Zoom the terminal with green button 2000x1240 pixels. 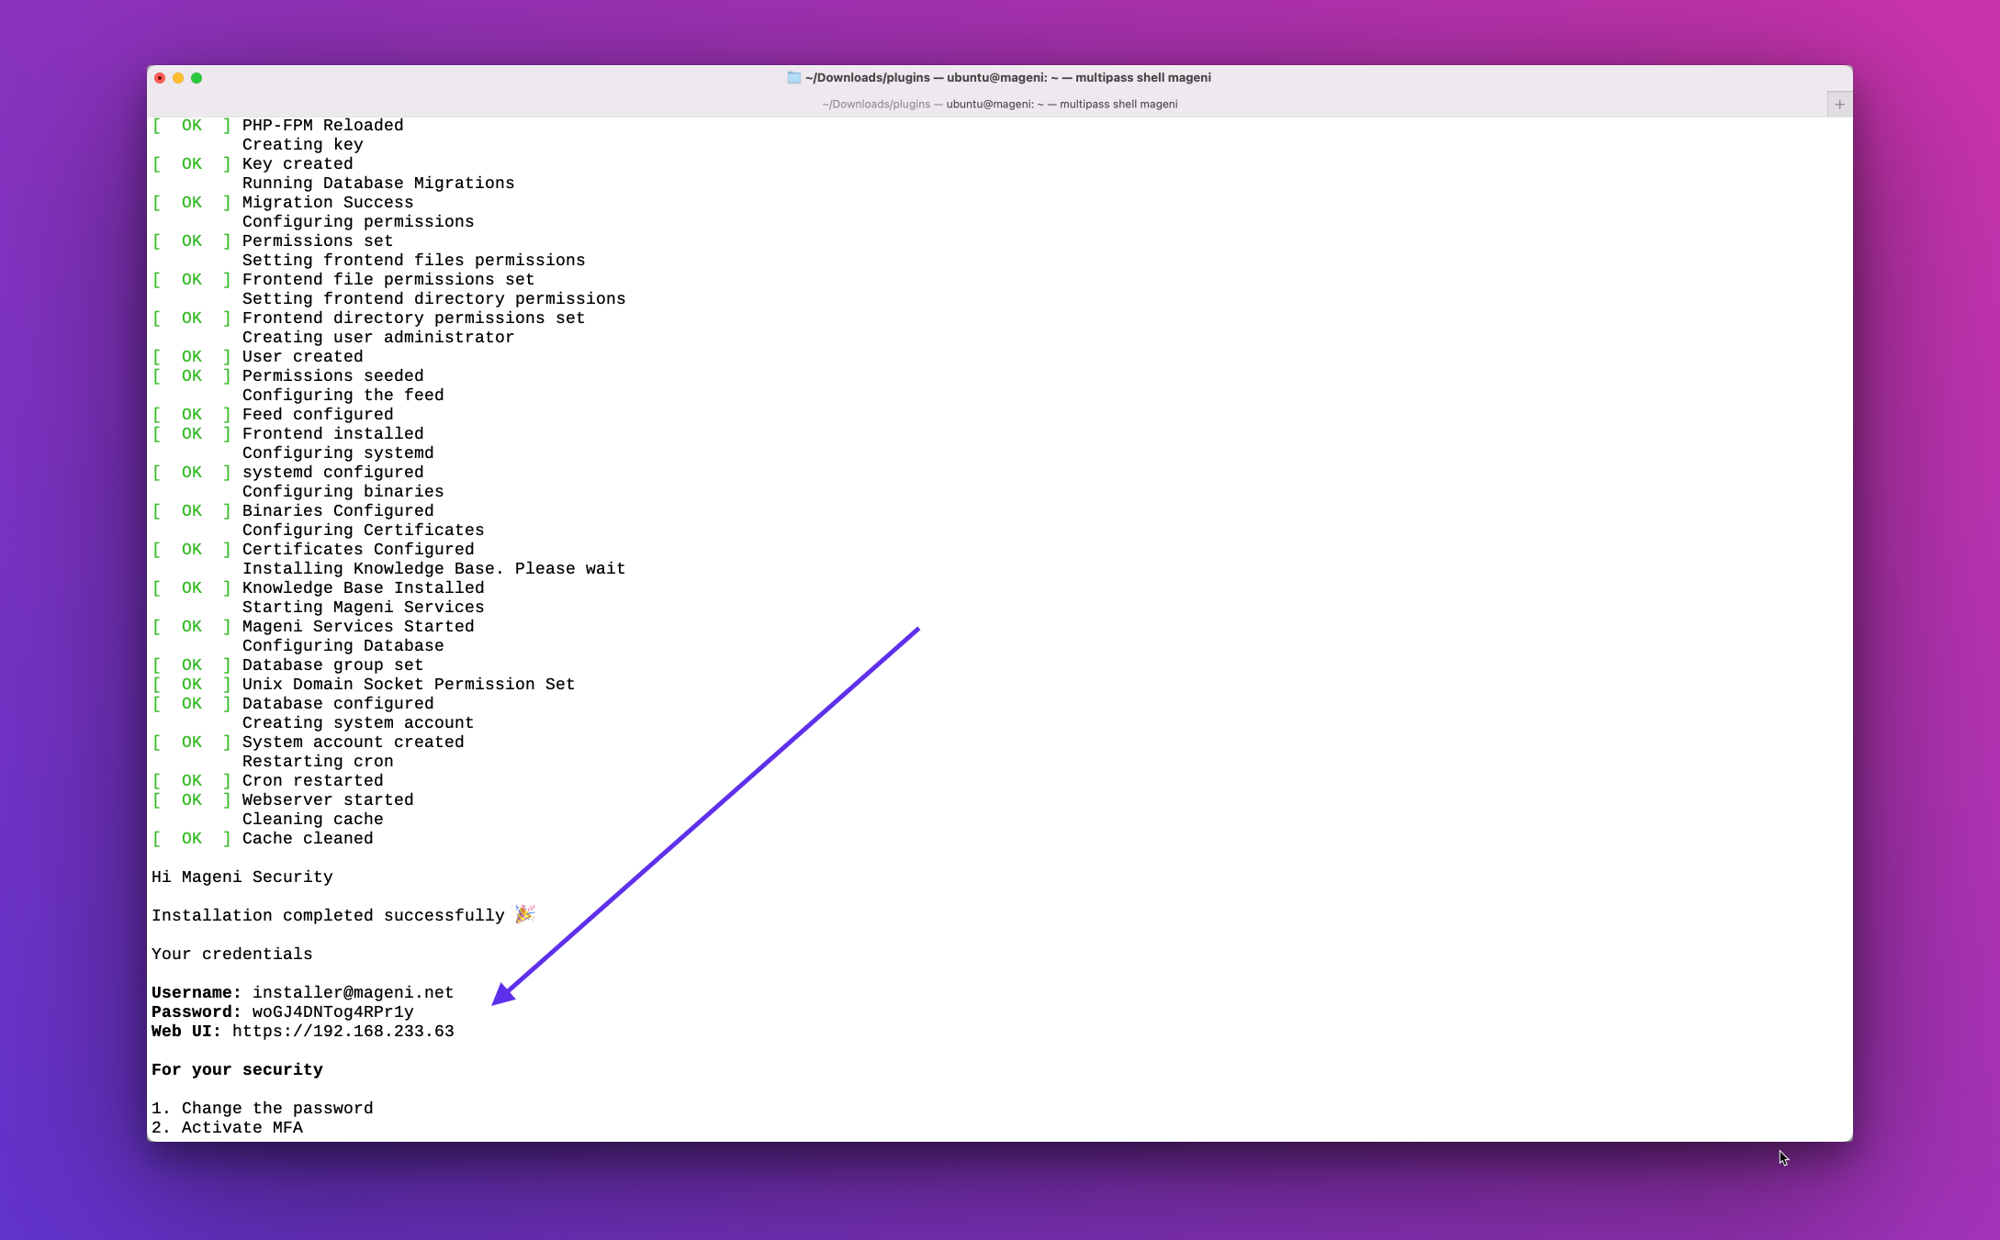(x=197, y=78)
